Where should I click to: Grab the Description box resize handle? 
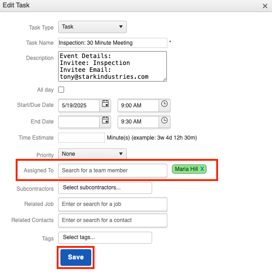165,79
